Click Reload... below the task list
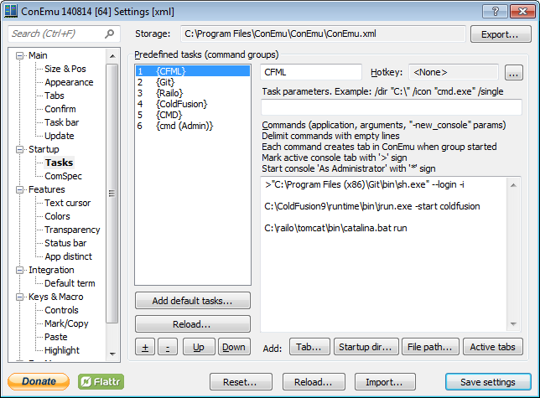The height and width of the screenshot is (398, 540). coord(193,324)
